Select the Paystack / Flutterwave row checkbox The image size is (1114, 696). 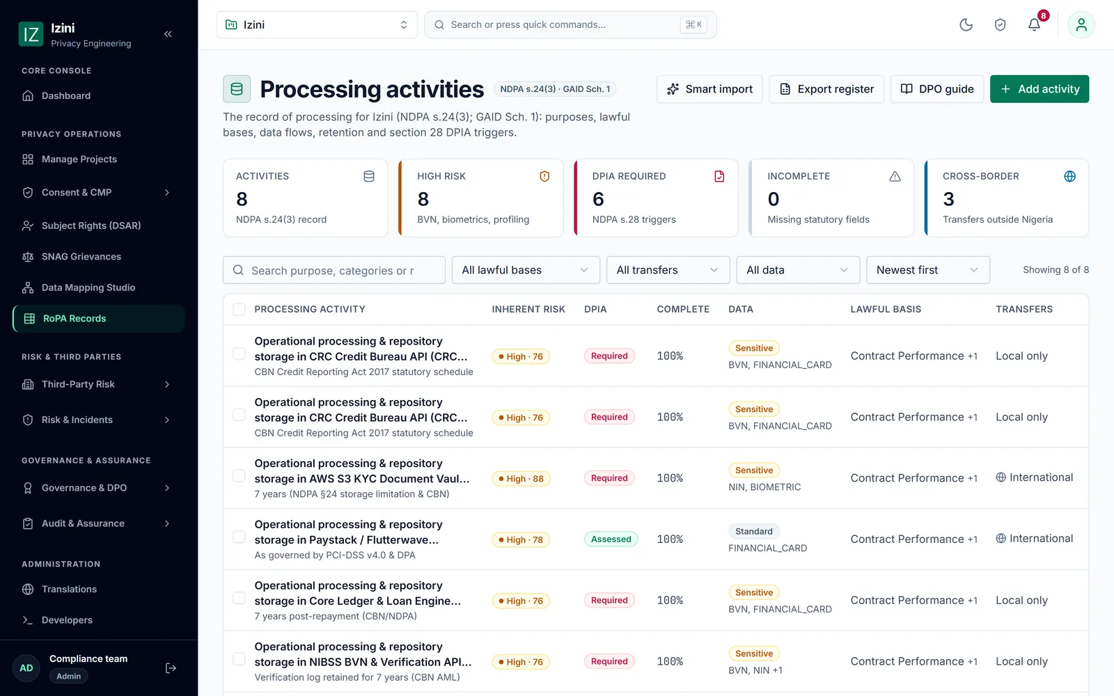click(x=239, y=537)
